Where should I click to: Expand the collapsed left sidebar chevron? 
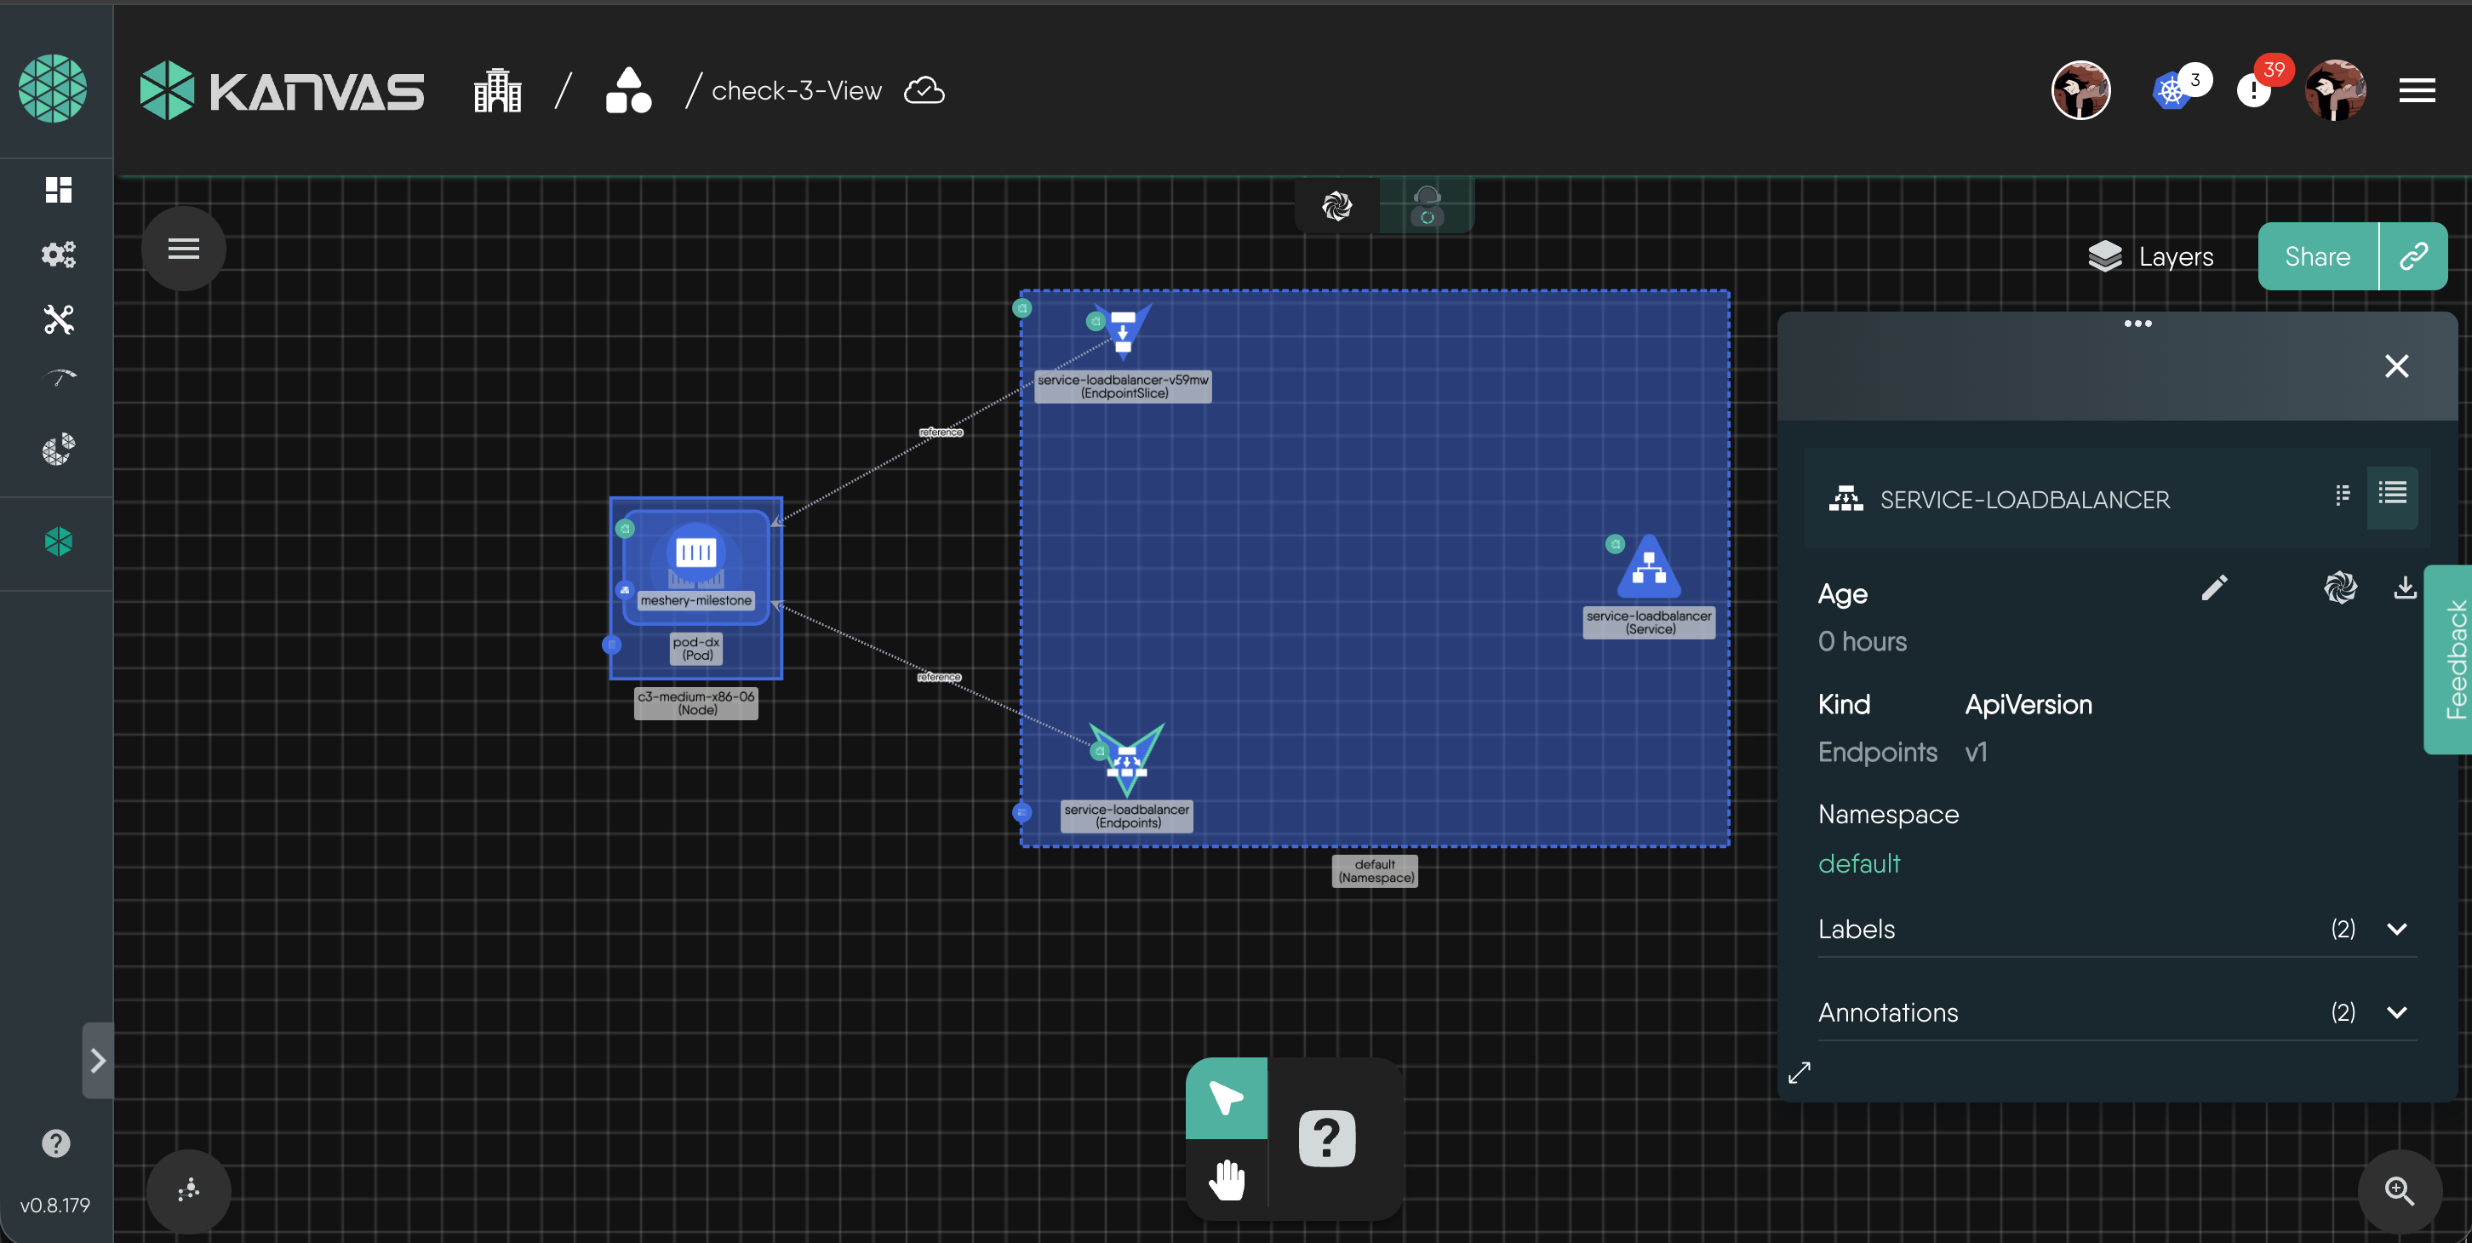(x=98, y=1060)
